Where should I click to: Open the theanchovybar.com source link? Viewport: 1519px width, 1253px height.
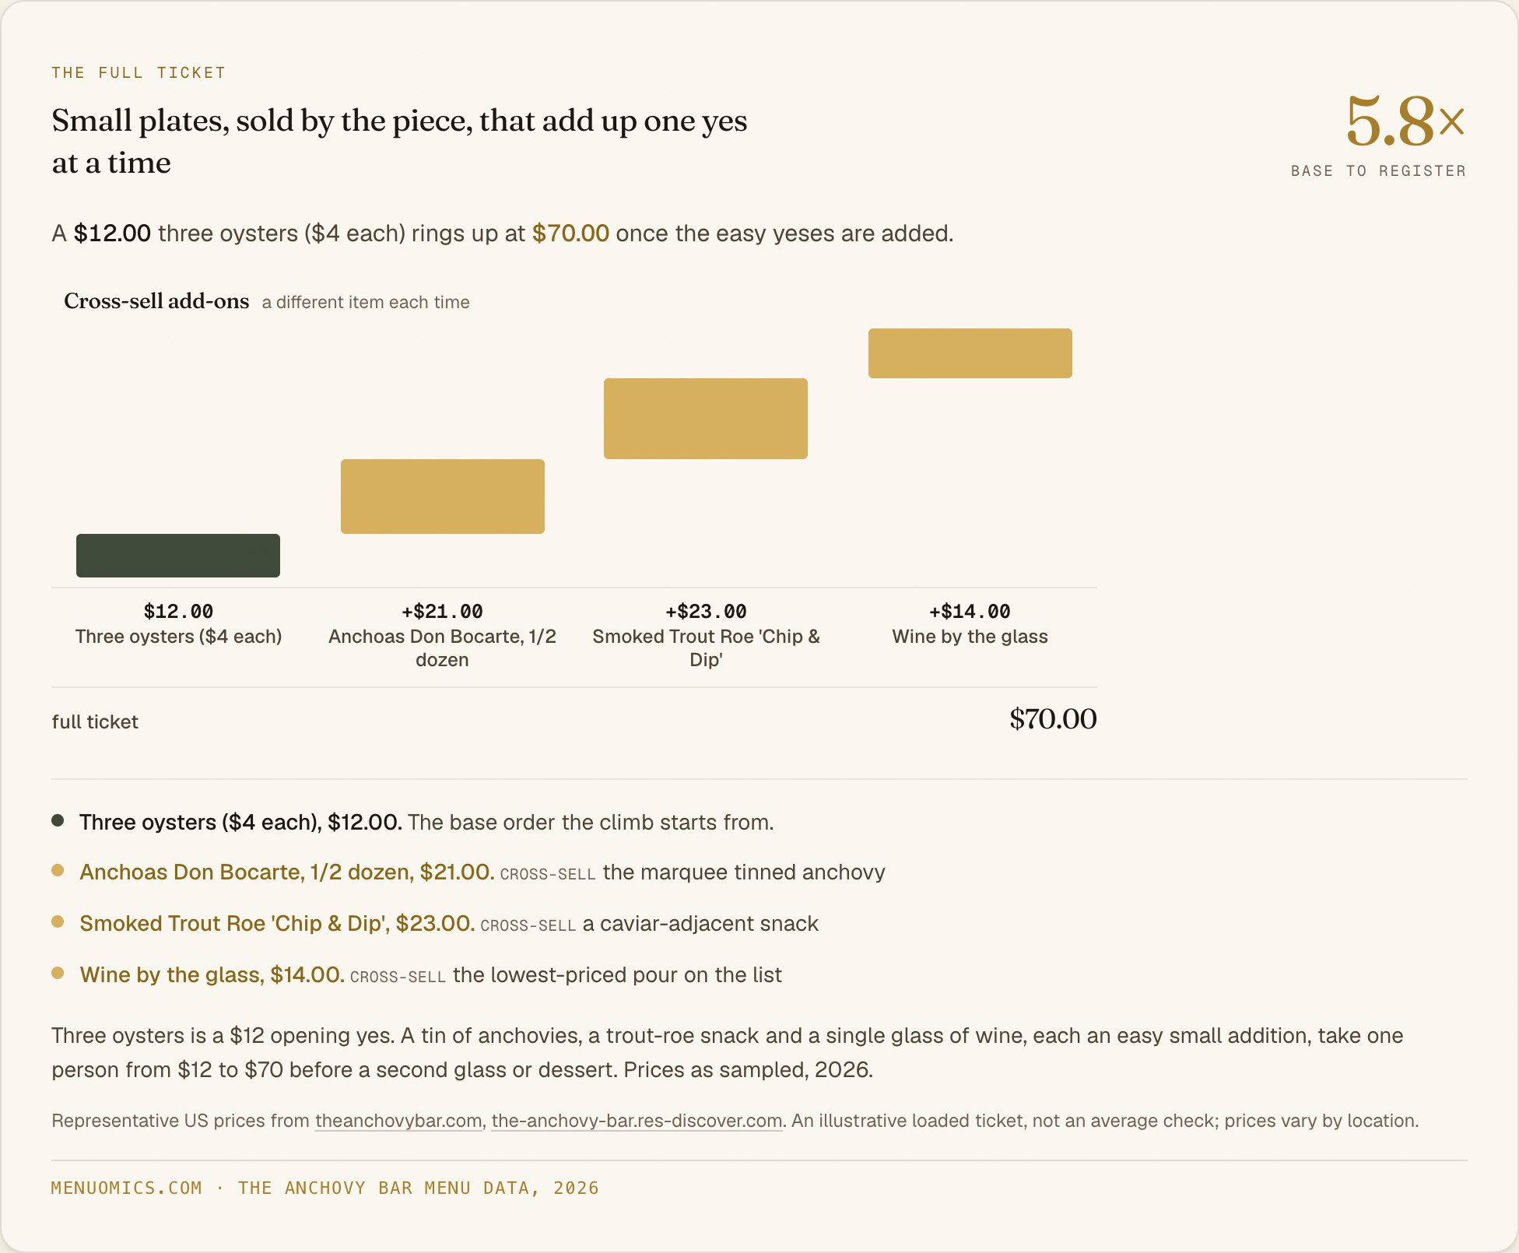click(x=398, y=1121)
